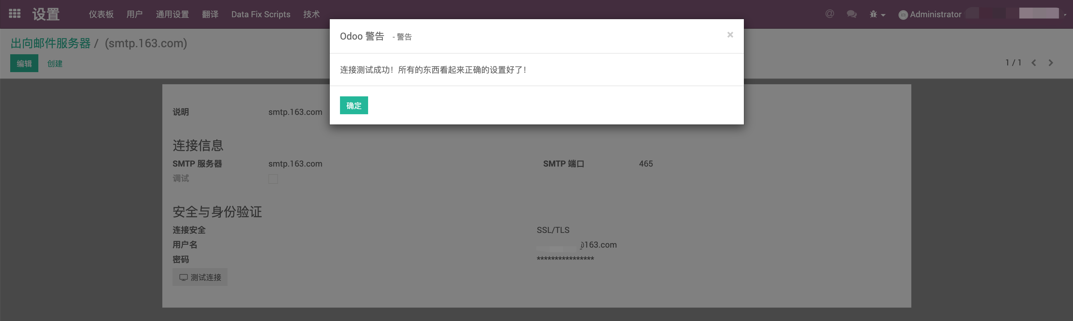Screen dimensions: 1073x321
Task: Go to next record with right arrow
Action: tap(1051, 63)
